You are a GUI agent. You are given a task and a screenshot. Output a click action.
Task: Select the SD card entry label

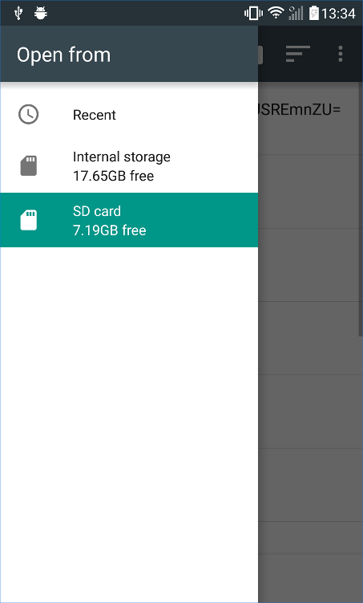click(x=97, y=211)
